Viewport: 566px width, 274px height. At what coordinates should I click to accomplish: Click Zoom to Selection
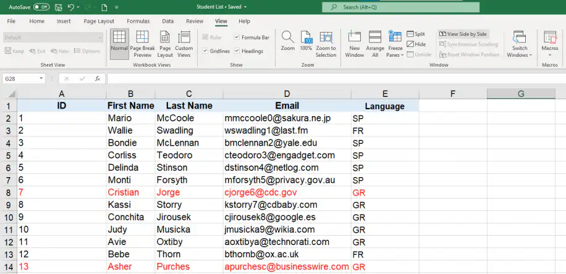(x=326, y=44)
